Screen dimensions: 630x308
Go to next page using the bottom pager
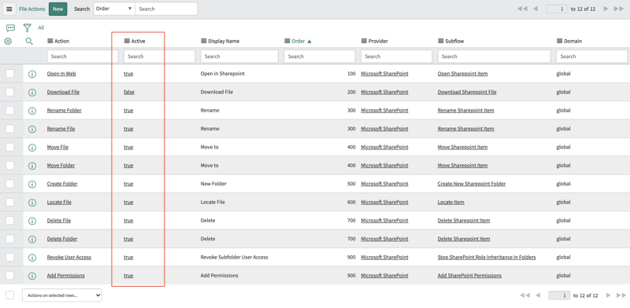tap(608, 295)
